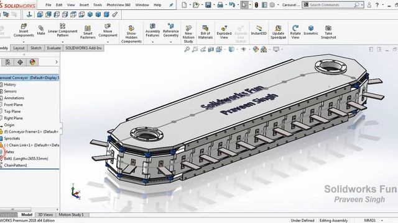Toggle the Select cursor tool

(244, 5)
